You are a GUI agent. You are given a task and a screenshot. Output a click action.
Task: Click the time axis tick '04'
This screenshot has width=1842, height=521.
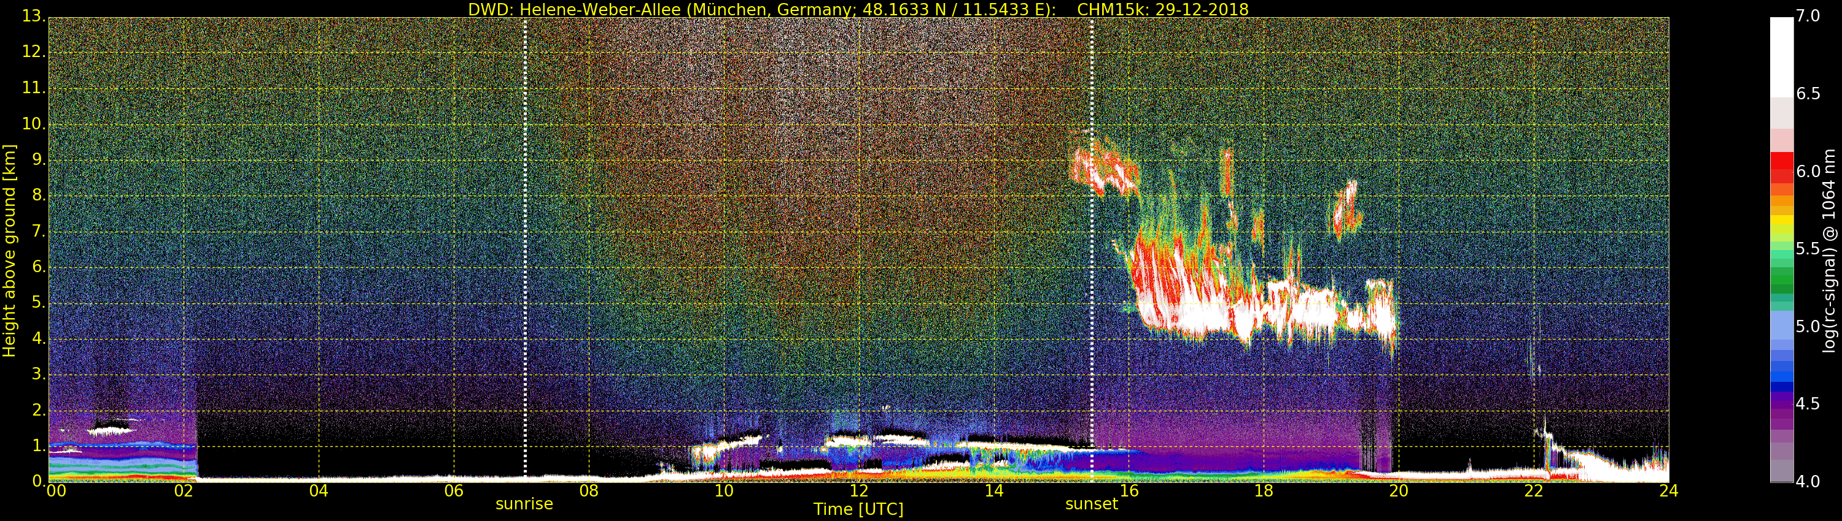tap(319, 490)
